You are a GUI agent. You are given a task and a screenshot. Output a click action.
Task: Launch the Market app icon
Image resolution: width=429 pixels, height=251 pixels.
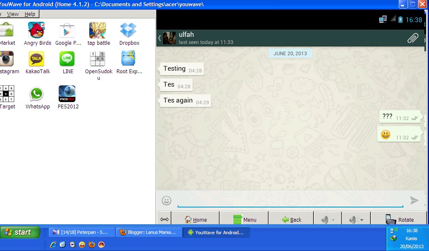pos(7,30)
